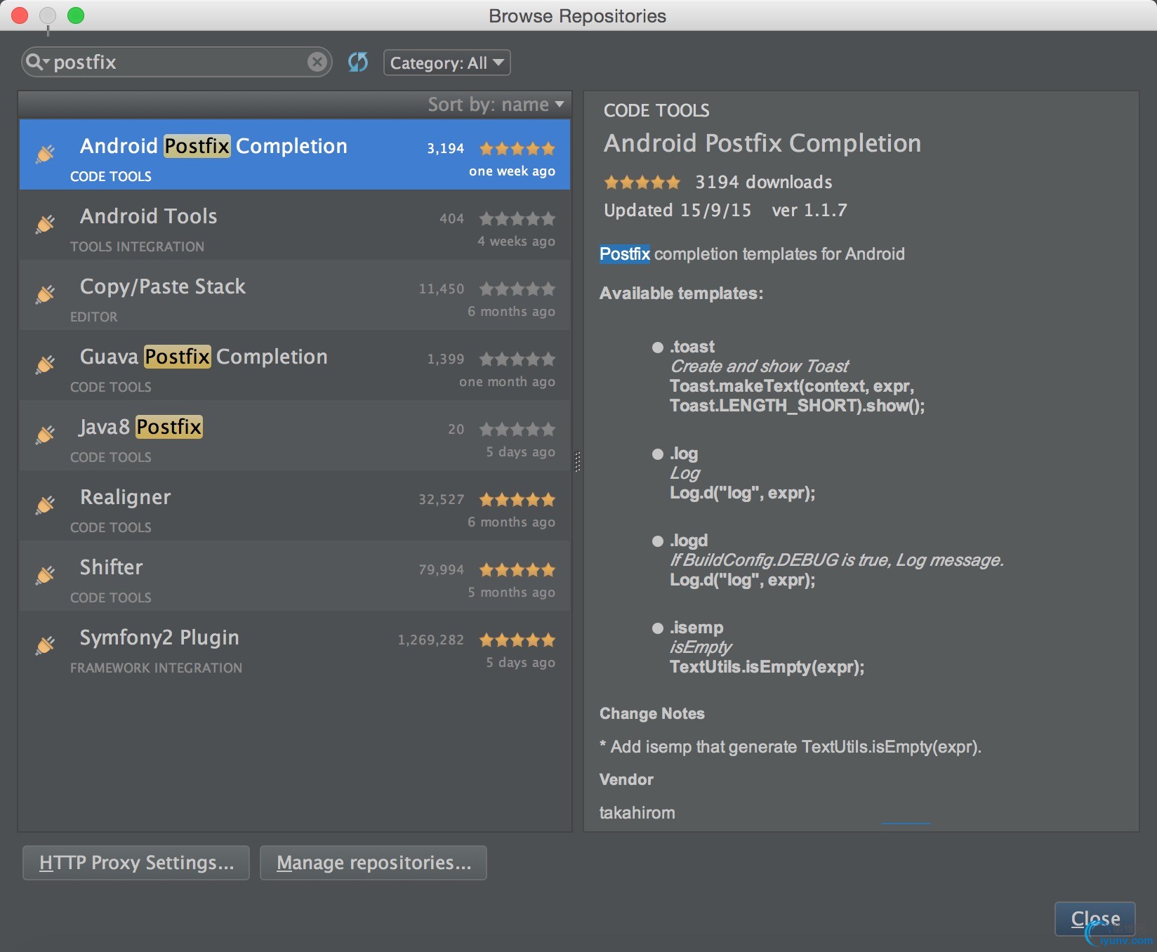Click plug icon of Android Tools
The width and height of the screenshot is (1157, 952).
point(46,224)
